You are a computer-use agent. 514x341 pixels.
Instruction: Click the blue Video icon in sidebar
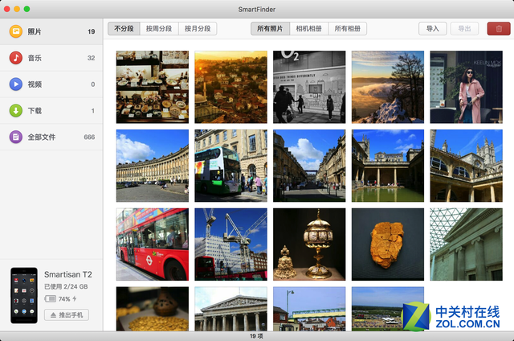pyautogui.click(x=15, y=84)
